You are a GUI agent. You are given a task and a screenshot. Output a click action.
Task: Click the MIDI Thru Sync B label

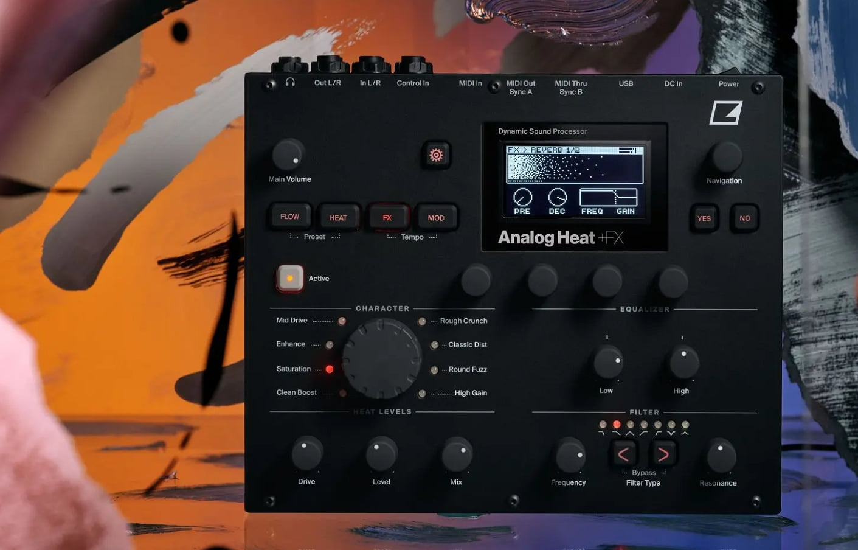coord(571,88)
